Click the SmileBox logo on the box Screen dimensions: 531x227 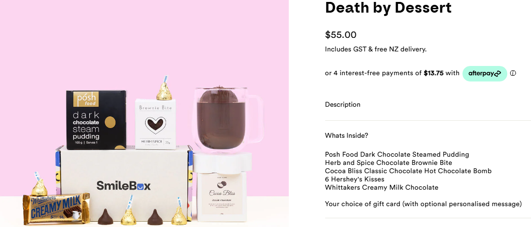(x=123, y=185)
